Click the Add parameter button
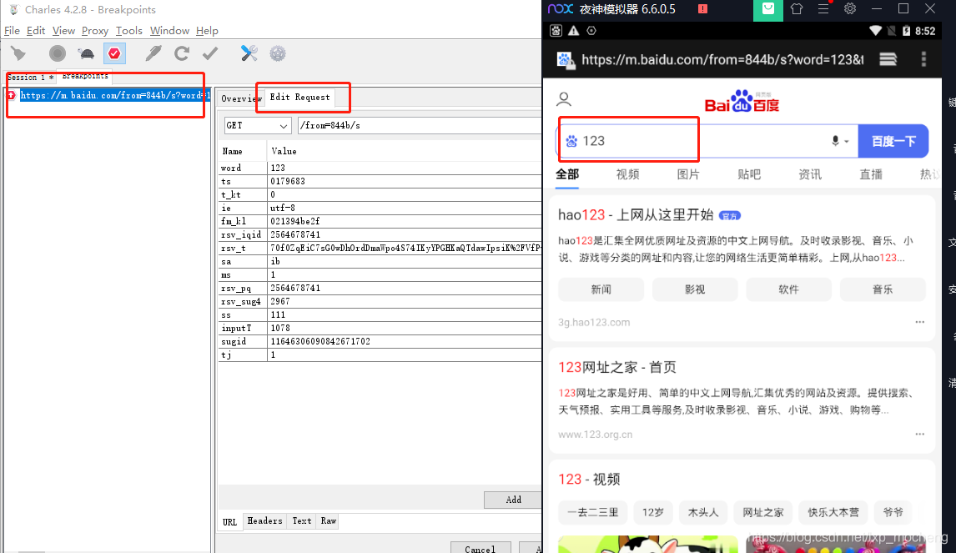This screenshot has height=553, width=956. [x=513, y=500]
